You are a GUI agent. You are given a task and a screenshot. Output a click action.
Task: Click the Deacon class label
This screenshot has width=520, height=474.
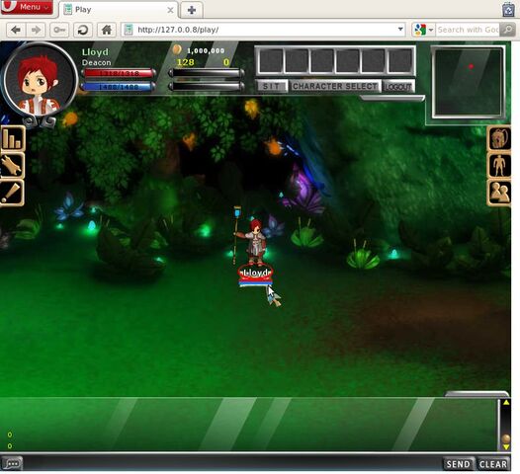point(97,62)
